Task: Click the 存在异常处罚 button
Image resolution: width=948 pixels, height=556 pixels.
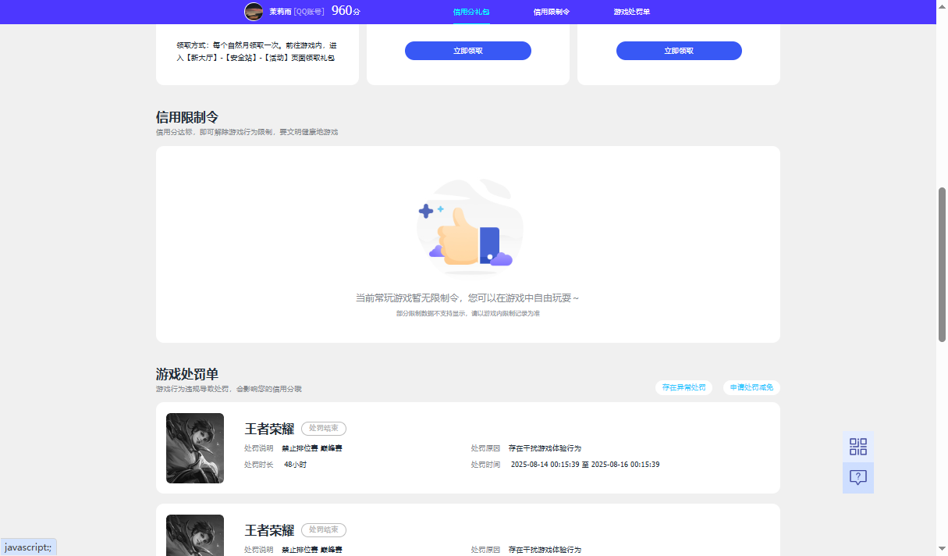Action: [684, 387]
